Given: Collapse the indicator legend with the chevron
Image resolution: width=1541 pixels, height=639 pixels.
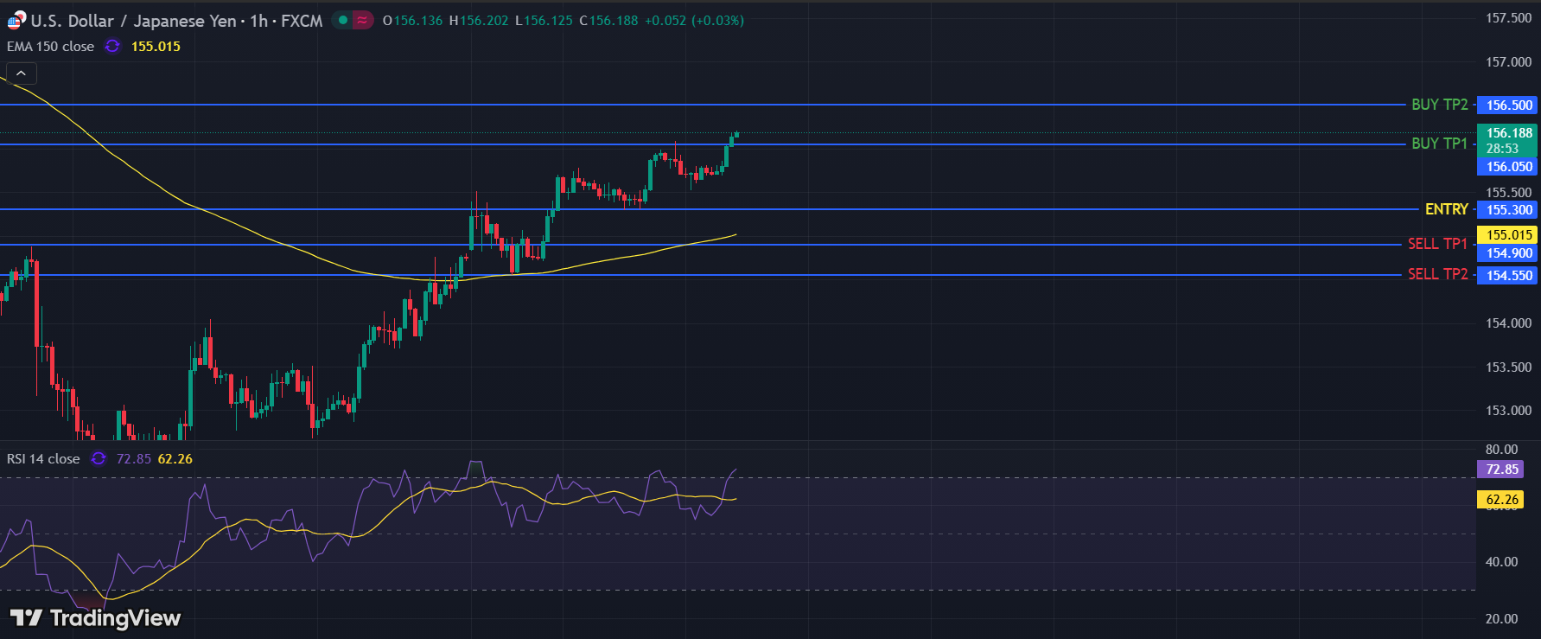Looking at the screenshot, I should click(21, 73).
